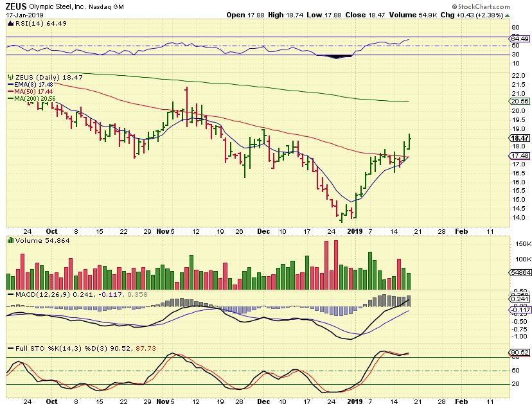The image size is (532, 404).
Task: Click the 'Low 17.88' value
Action: [324, 15]
